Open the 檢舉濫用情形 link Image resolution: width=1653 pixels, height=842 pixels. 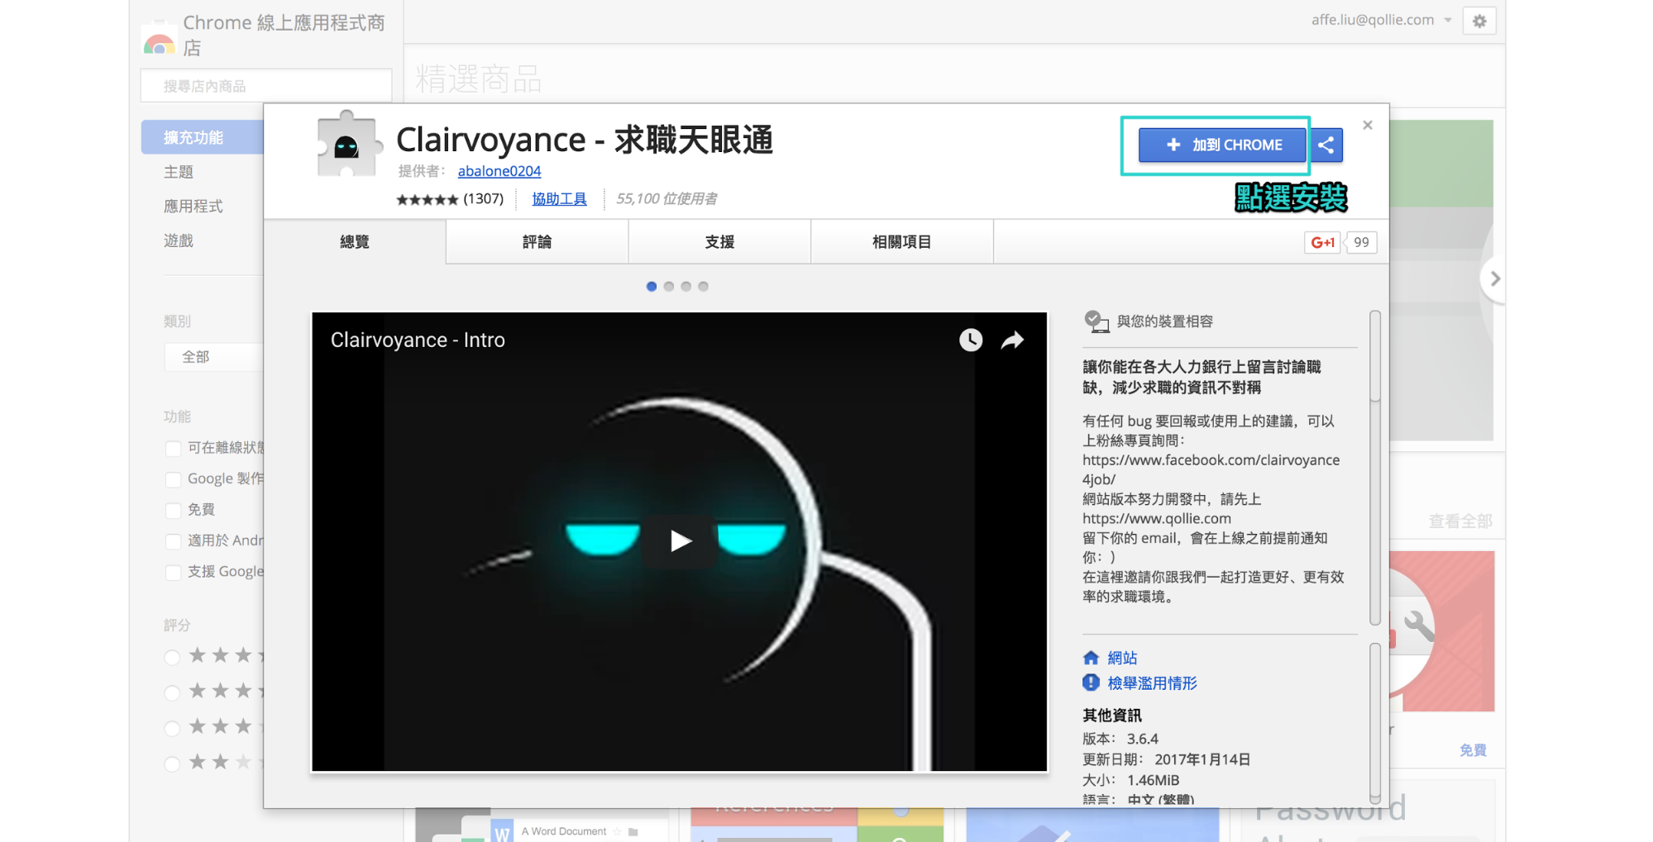[x=1152, y=683]
